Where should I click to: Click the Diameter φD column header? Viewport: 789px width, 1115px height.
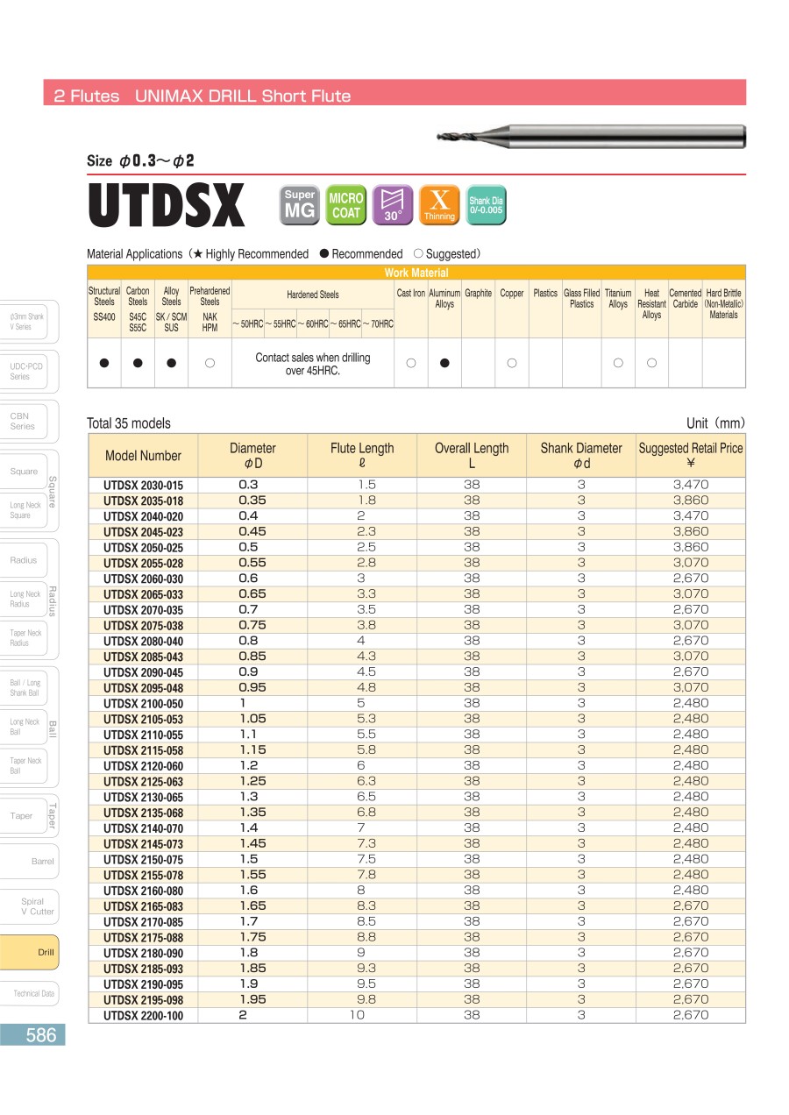(252, 456)
